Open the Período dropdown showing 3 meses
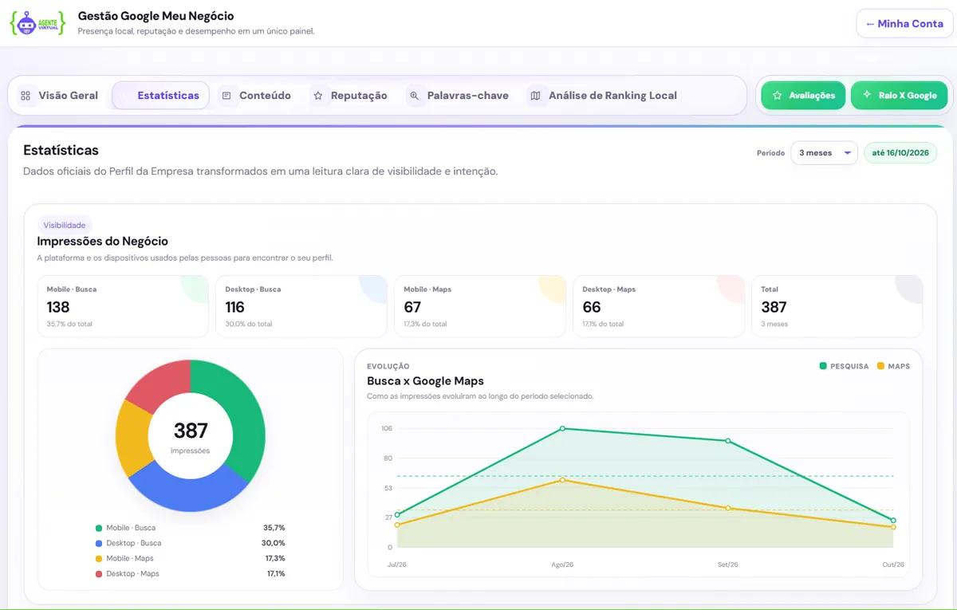The height and width of the screenshot is (610, 957). (824, 153)
